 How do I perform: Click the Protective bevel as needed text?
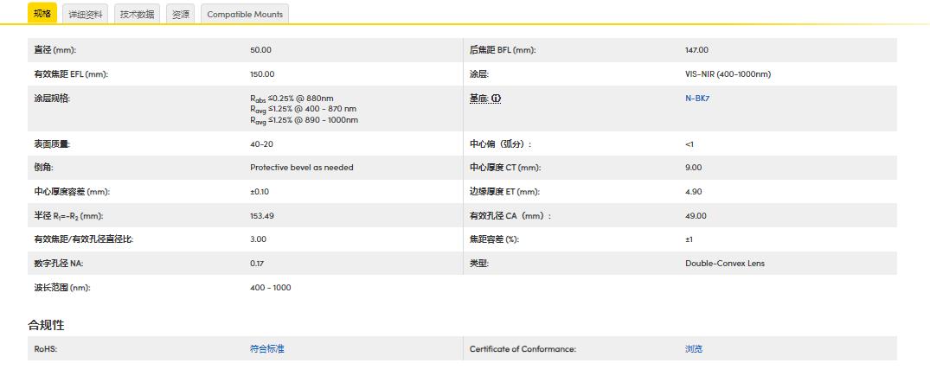pyautogui.click(x=301, y=168)
